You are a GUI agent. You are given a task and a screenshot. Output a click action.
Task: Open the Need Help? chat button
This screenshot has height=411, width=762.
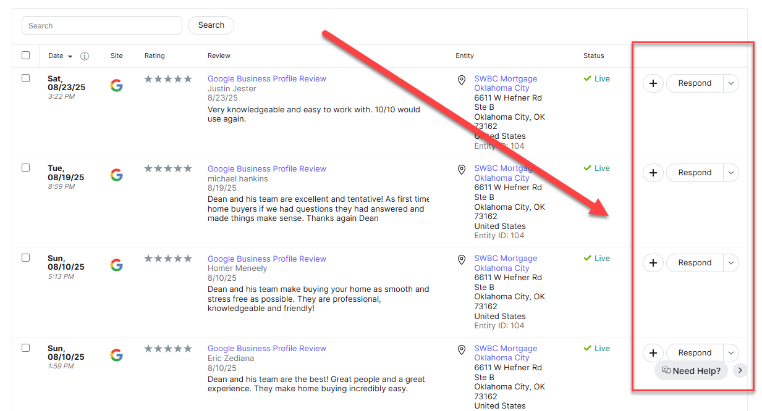tap(691, 371)
